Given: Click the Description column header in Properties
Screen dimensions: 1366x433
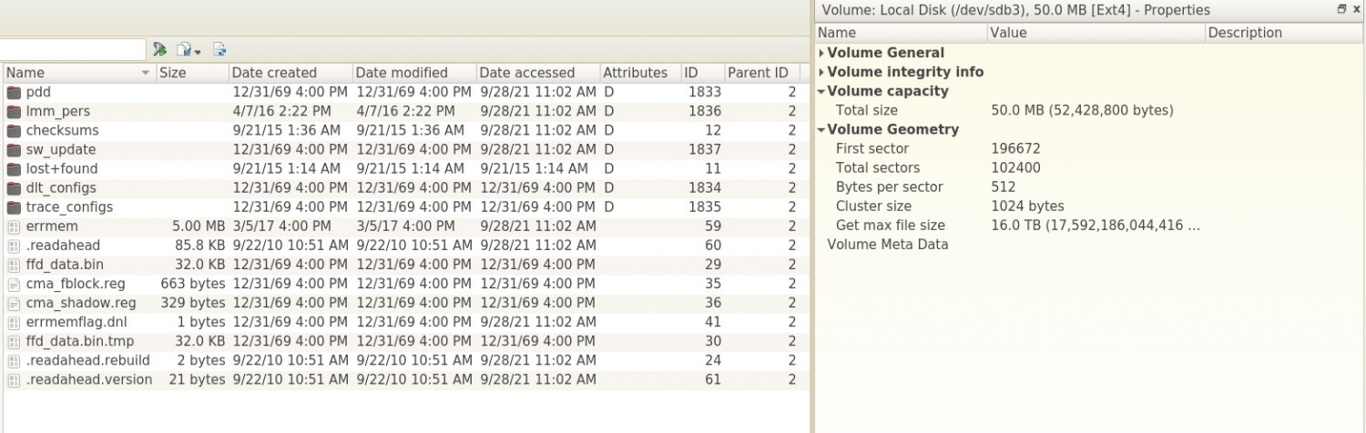Looking at the screenshot, I should click(1284, 33).
